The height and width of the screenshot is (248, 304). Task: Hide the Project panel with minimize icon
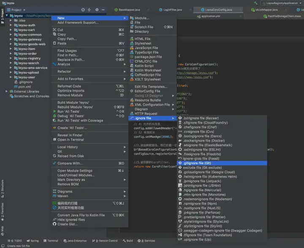[x=103, y=9]
